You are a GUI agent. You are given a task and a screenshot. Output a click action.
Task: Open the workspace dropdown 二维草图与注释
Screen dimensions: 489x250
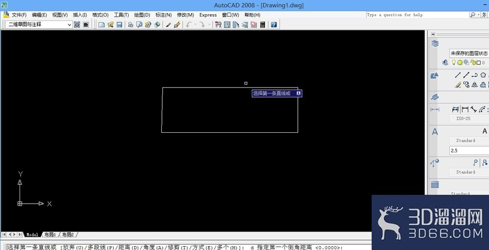[39, 24]
